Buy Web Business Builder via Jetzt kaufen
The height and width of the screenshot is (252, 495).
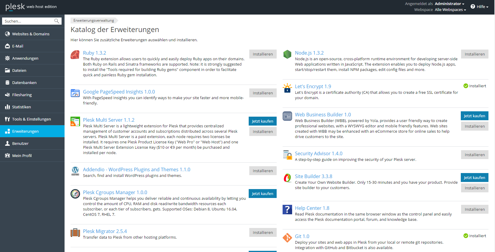point(474,116)
